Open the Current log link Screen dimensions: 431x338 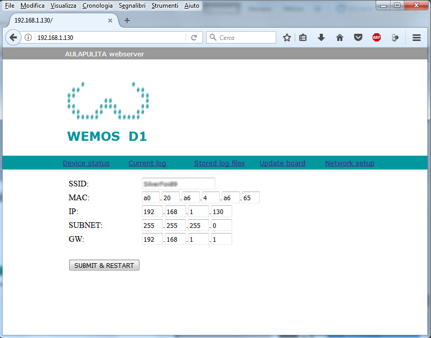(147, 163)
